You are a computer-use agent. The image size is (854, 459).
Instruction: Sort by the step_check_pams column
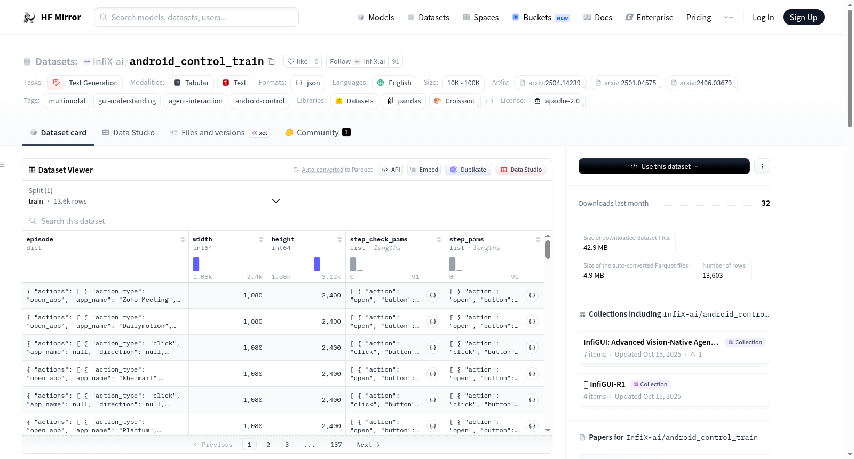click(x=439, y=240)
